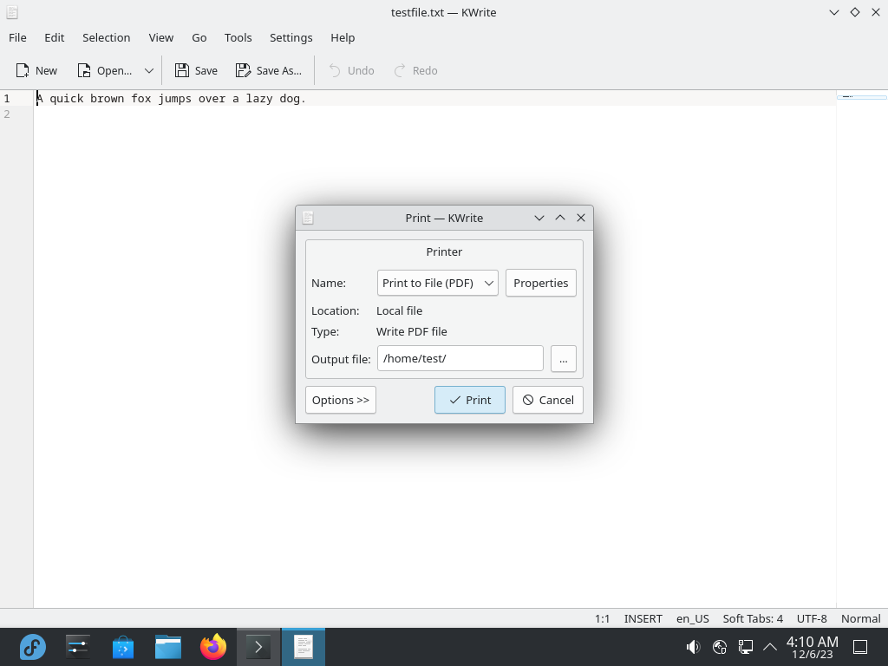Browse for output file with ellipsis button
888x666 pixels.
pyautogui.click(x=564, y=358)
